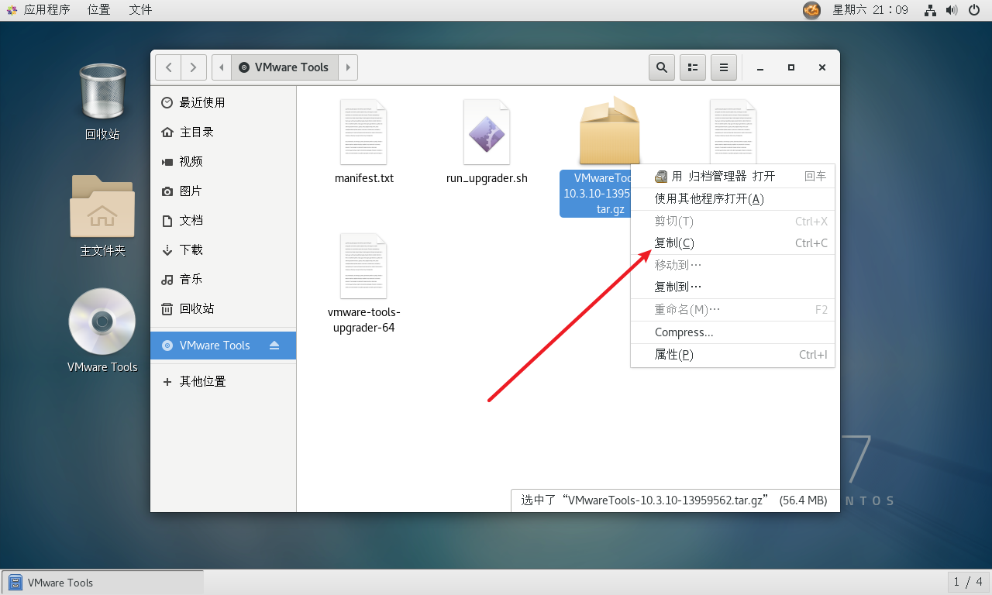Viewport: 992px width, 595px height.
Task: Open Other Locations (其他位置) in sidebar
Action: (223, 381)
